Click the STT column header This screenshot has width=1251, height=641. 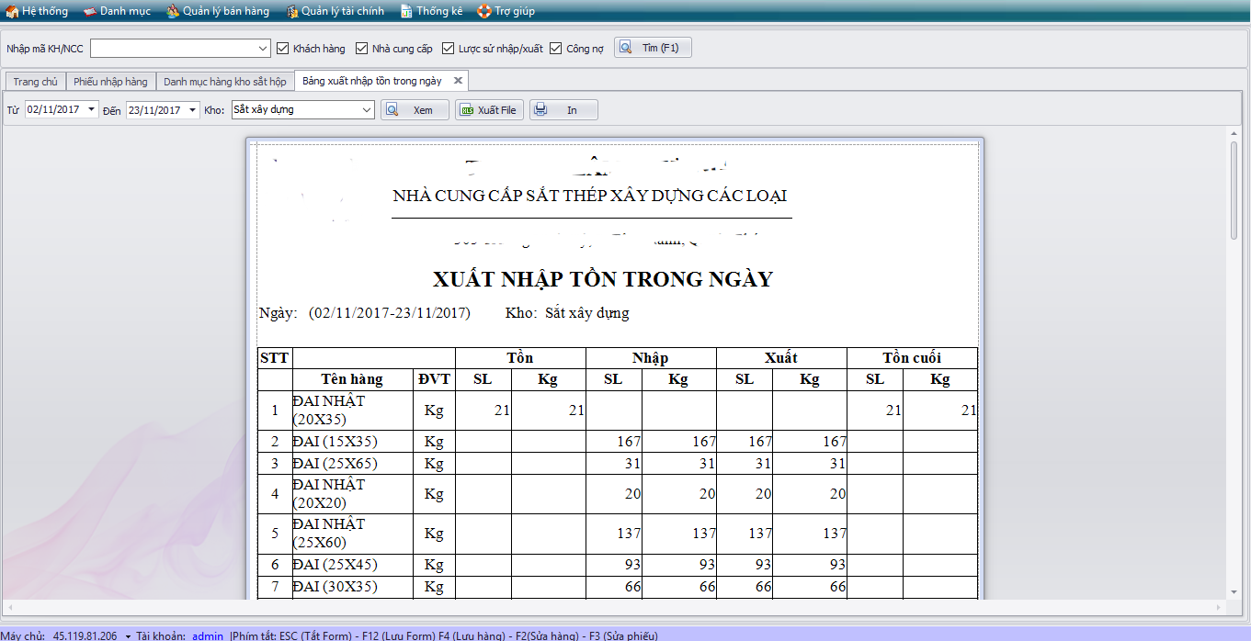(x=275, y=358)
